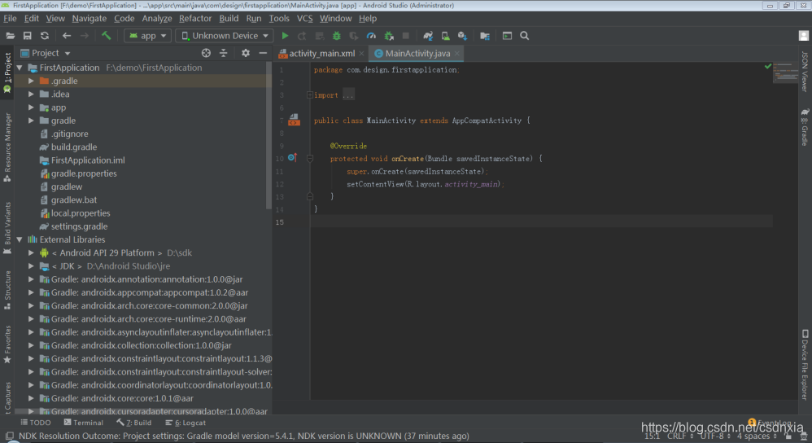Screen dimensions: 812x443
Task: Close the MainActivity.java tab
Action: 456,54
